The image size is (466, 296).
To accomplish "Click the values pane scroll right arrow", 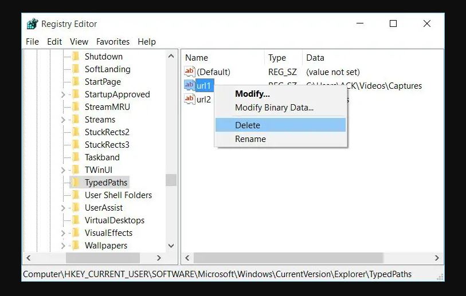I will coord(437,258).
